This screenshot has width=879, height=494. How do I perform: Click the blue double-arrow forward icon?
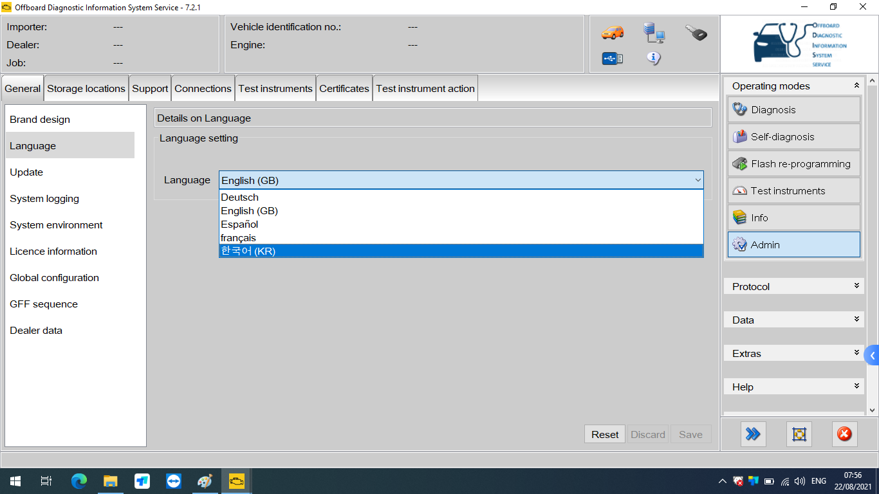pos(753,434)
